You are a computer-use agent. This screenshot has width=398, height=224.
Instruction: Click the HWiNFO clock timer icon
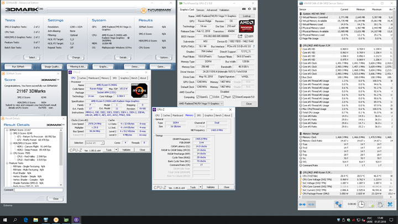361,204
